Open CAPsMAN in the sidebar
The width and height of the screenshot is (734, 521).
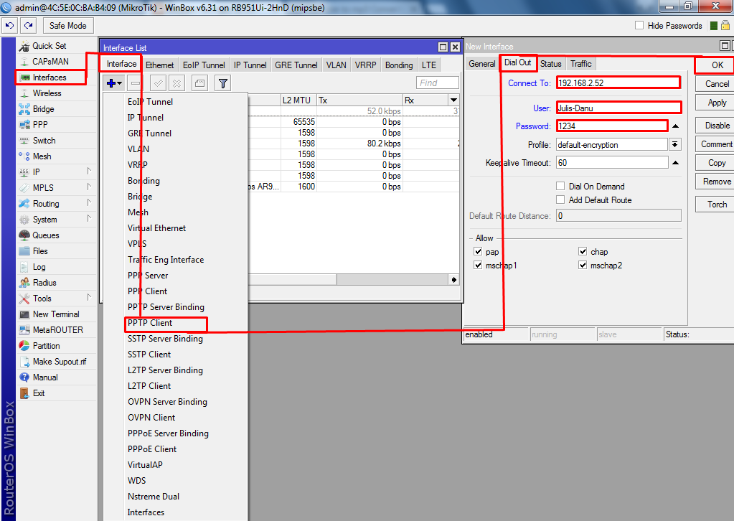(x=50, y=61)
